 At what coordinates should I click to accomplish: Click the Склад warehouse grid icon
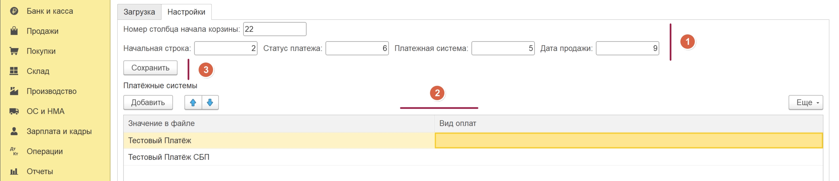(14, 71)
